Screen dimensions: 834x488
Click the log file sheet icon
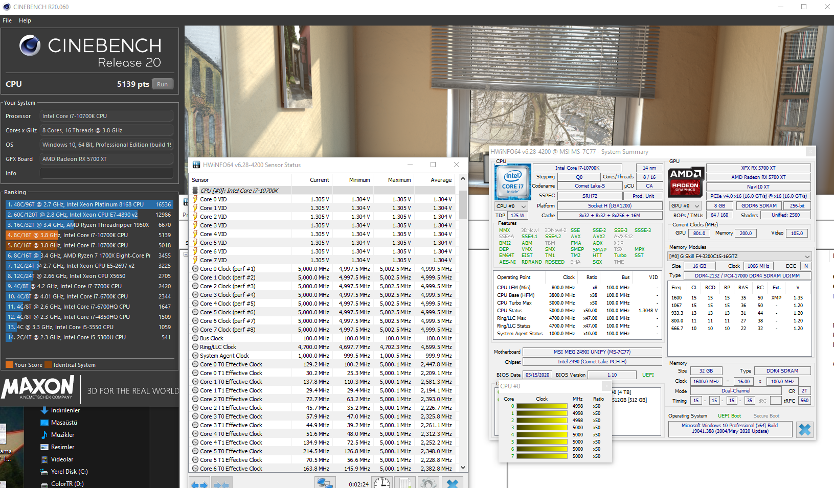405,483
